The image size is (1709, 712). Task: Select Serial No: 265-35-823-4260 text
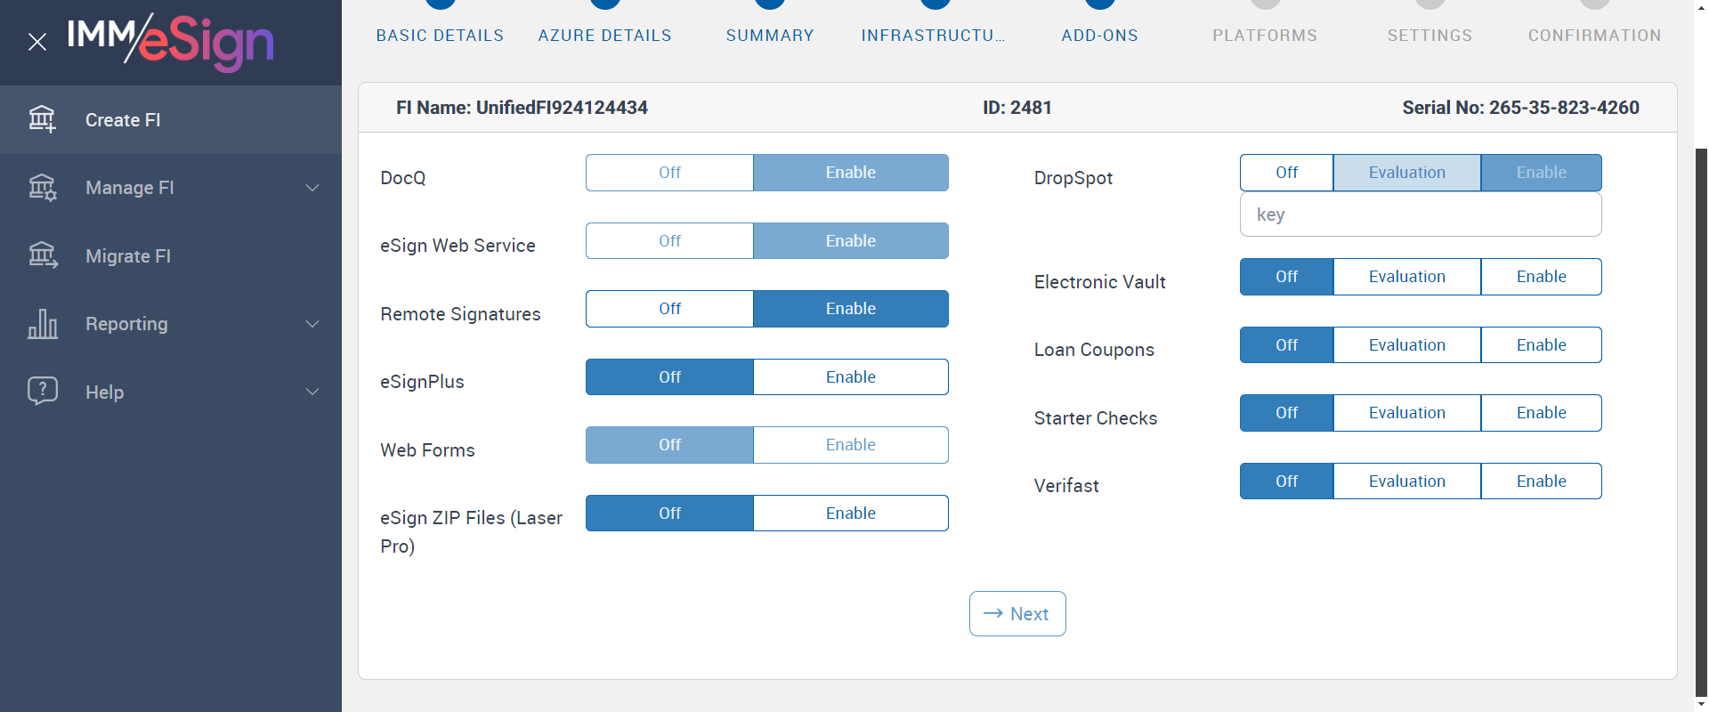coord(1520,108)
